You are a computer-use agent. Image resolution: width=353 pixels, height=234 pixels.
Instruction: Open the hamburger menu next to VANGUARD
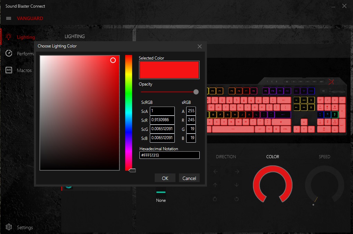(x=9, y=18)
